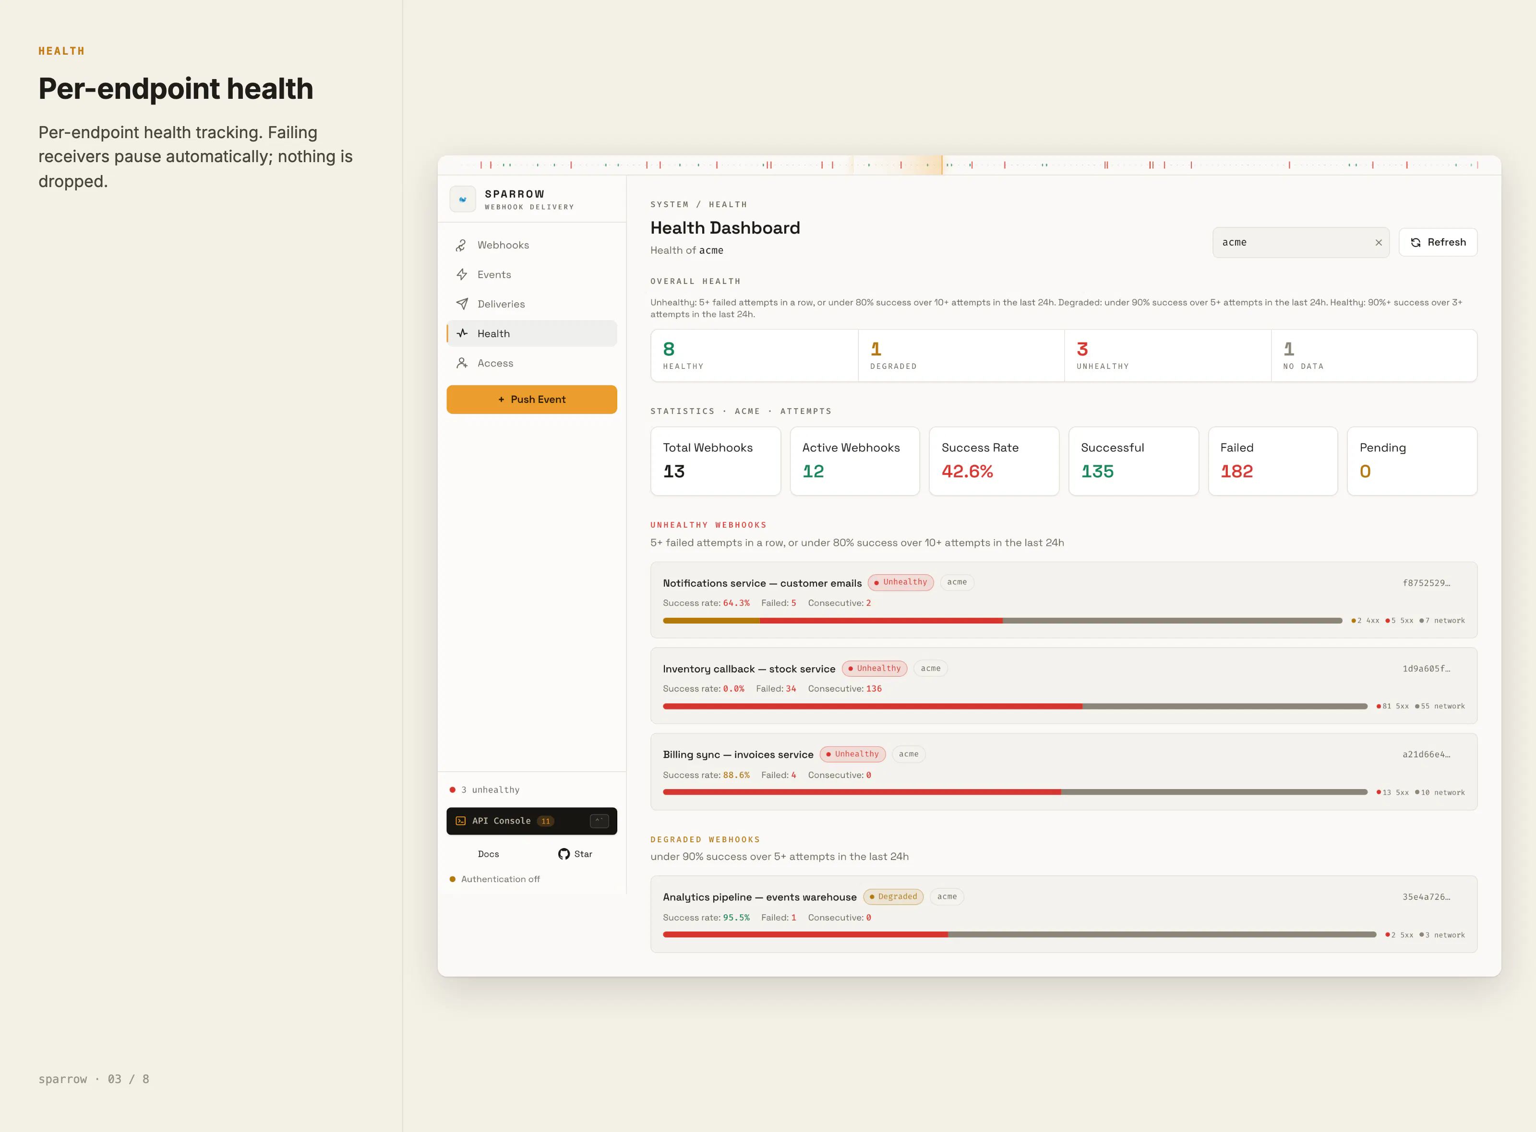Screen dimensions: 1536x1132
Task: Select the 1 No Data summary card
Action: pyautogui.click(x=1374, y=355)
